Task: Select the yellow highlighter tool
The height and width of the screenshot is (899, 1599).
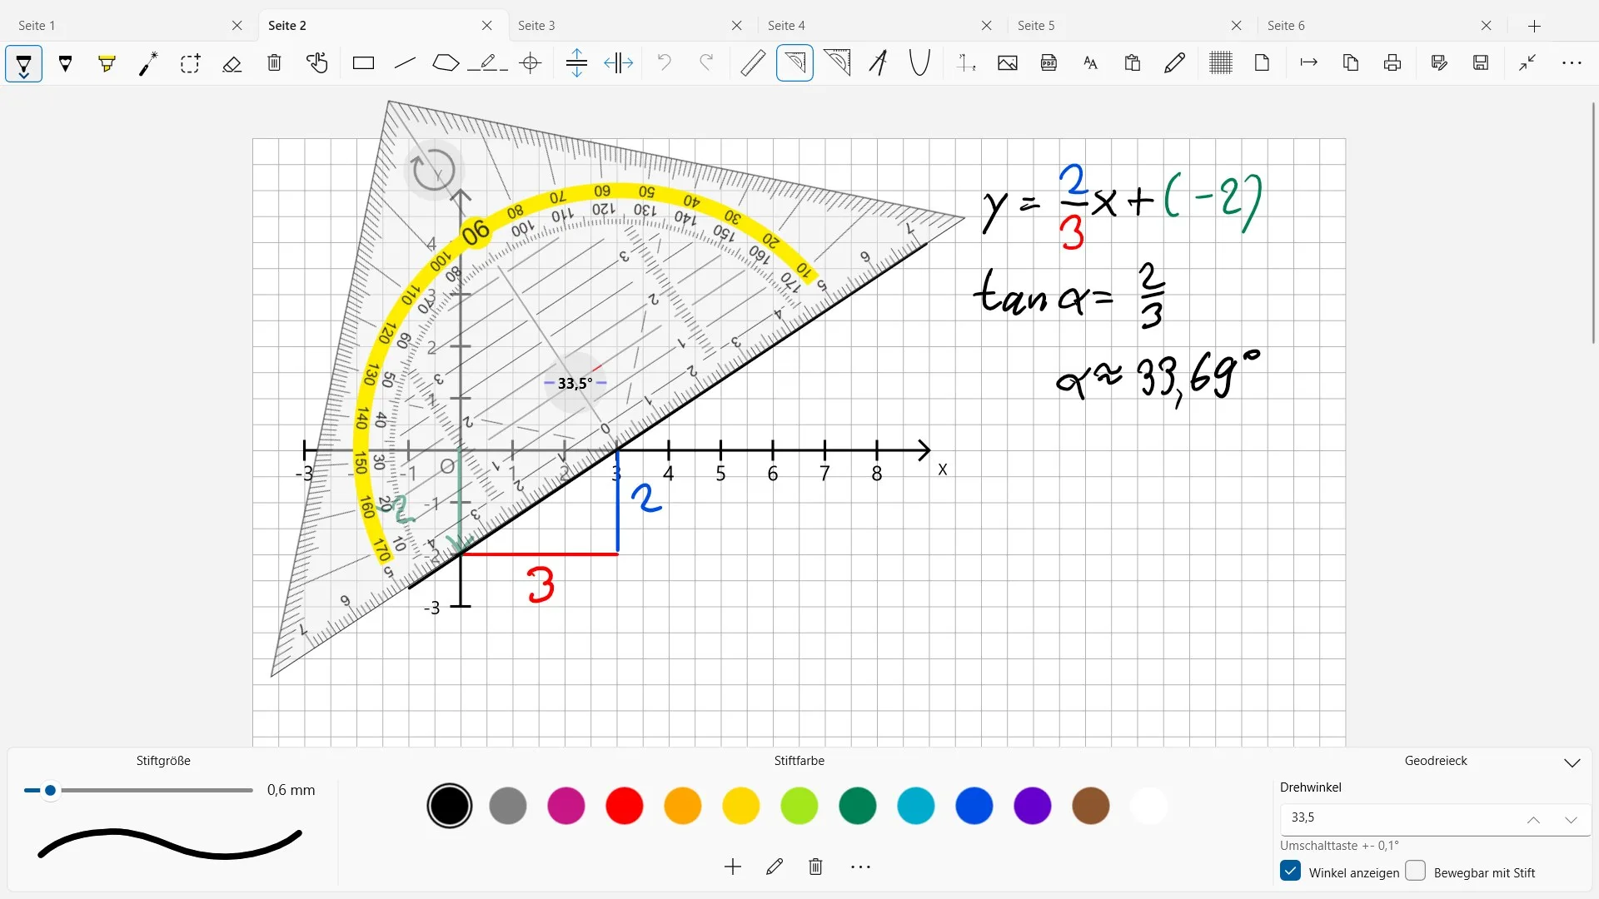Action: pos(107,63)
